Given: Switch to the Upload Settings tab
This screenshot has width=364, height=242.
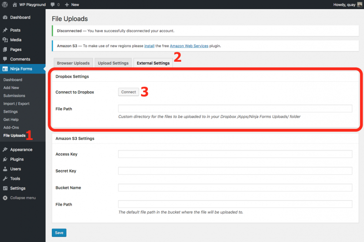Looking at the screenshot, I should [x=113, y=63].
